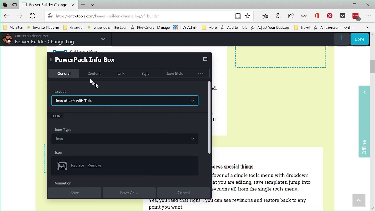The width and height of the screenshot is (375, 211).
Task: Open a new browser tab
Action: 83,5
